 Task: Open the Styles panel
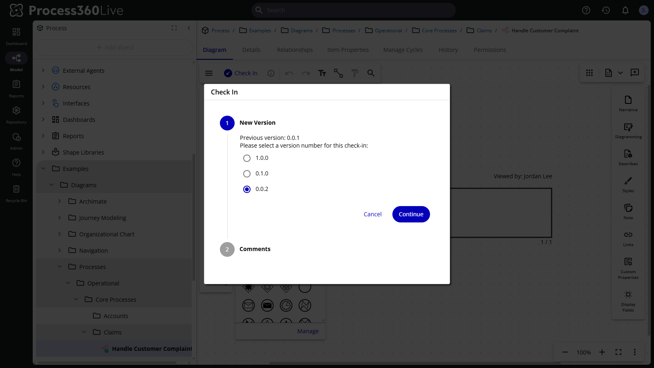point(628,184)
